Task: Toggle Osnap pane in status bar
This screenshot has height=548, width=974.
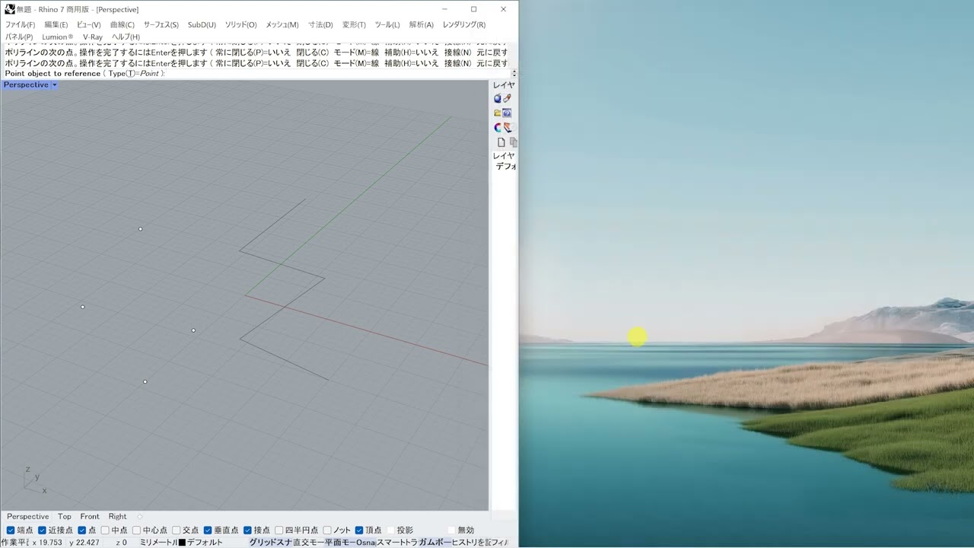Action: coord(366,543)
